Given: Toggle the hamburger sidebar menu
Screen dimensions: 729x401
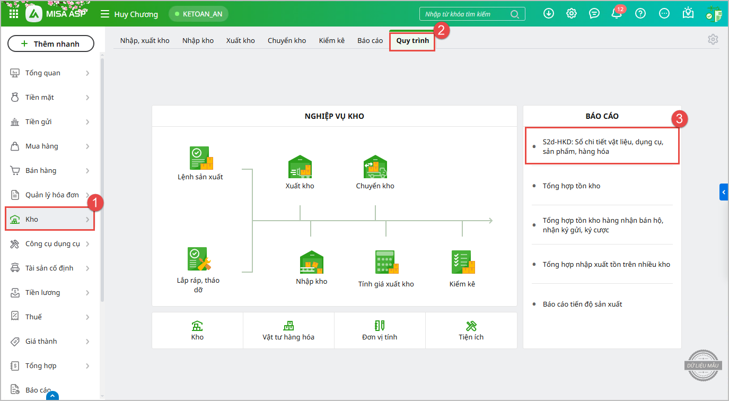Looking at the screenshot, I should (105, 14).
